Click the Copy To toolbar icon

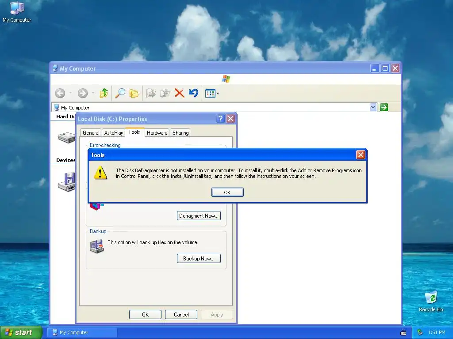point(165,93)
